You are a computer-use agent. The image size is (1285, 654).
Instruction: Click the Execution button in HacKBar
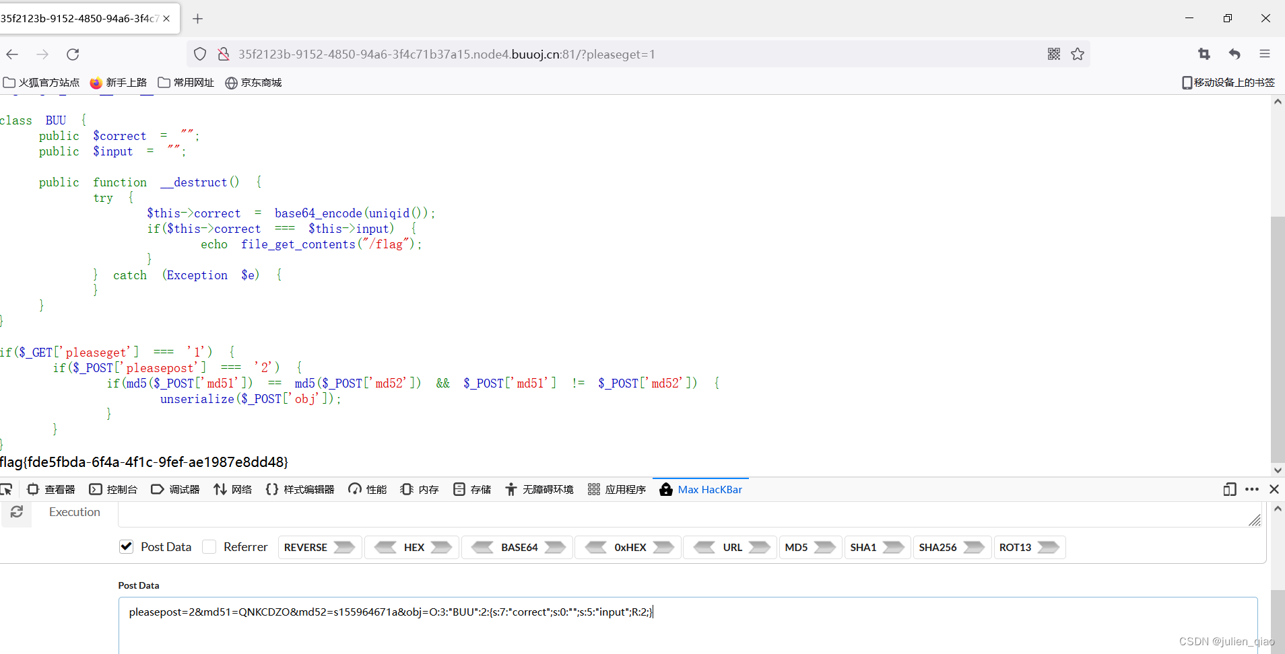pyautogui.click(x=74, y=512)
